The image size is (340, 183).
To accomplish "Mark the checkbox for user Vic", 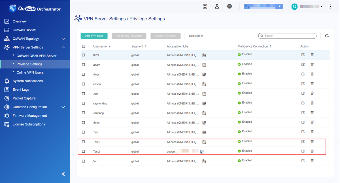I will tap(83, 161).
